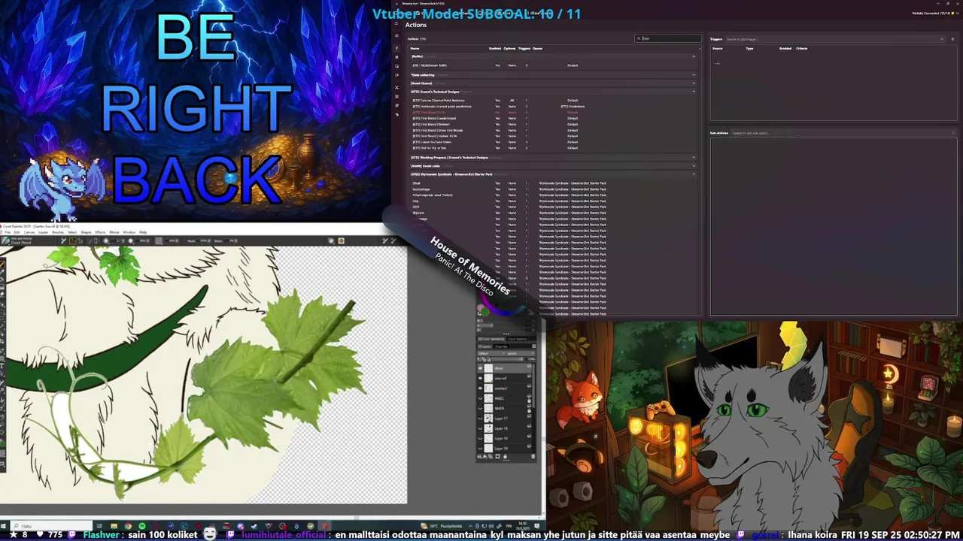
Task: Open the Layers panel options menu icon
Action: (x=533, y=346)
